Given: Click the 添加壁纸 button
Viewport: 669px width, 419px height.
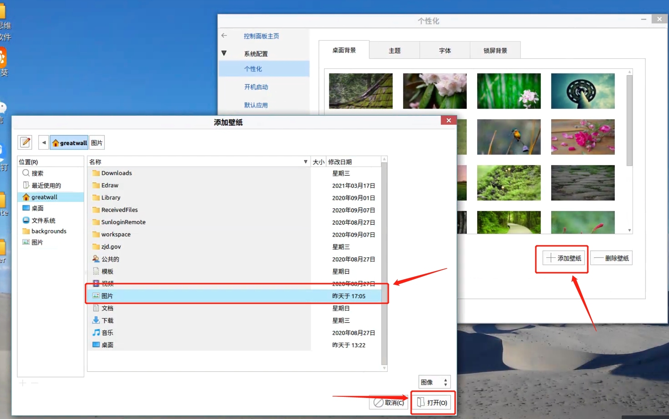Looking at the screenshot, I should [x=564, y=258].
